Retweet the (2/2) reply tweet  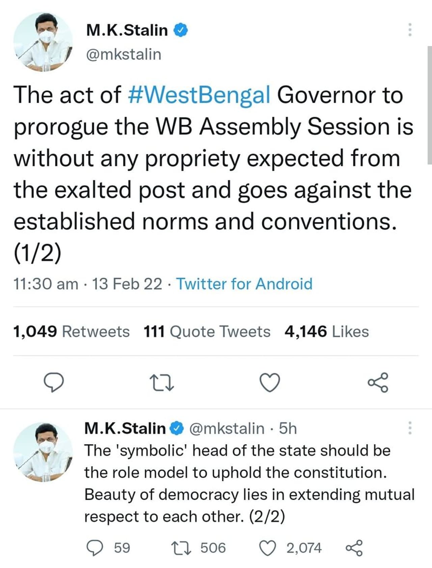point(182,548)
